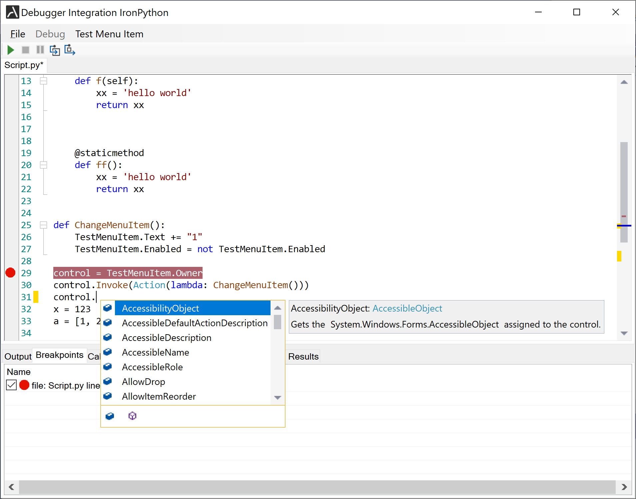The height and width of the screenshot is (499, 636).
Task: Collapse the def f fold at line 13
Action: [x=43, y=80]
